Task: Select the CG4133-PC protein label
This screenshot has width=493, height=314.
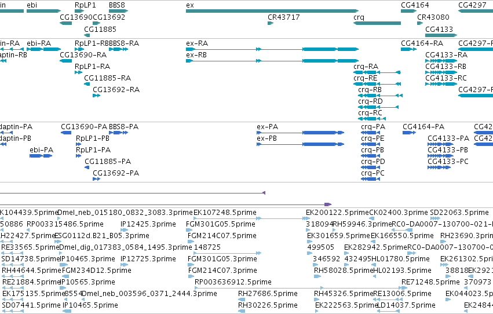Action: coord(448,162)
